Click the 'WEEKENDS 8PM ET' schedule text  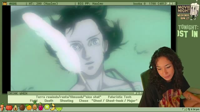[183, 17]
